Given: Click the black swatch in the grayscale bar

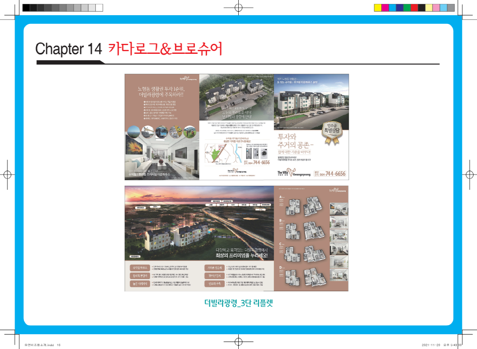Looking at the screenshot, I should click(26, 7).
